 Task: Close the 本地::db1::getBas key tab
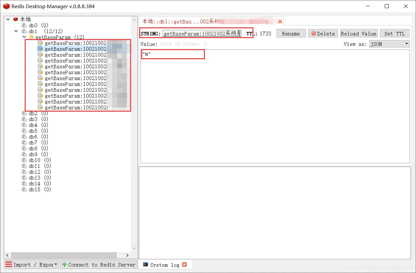[x=280, y=21]
